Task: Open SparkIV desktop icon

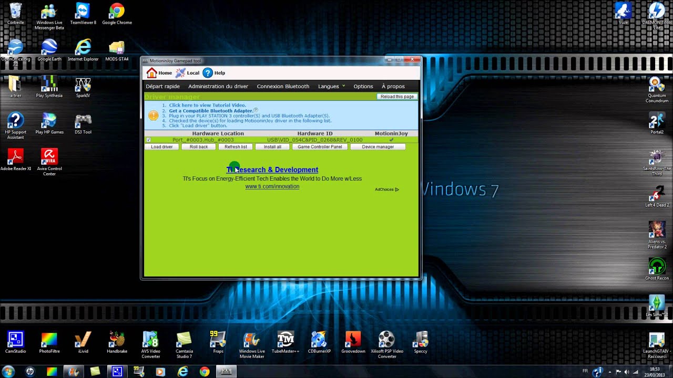Action: pyautogui.click(x=83, y=87)
